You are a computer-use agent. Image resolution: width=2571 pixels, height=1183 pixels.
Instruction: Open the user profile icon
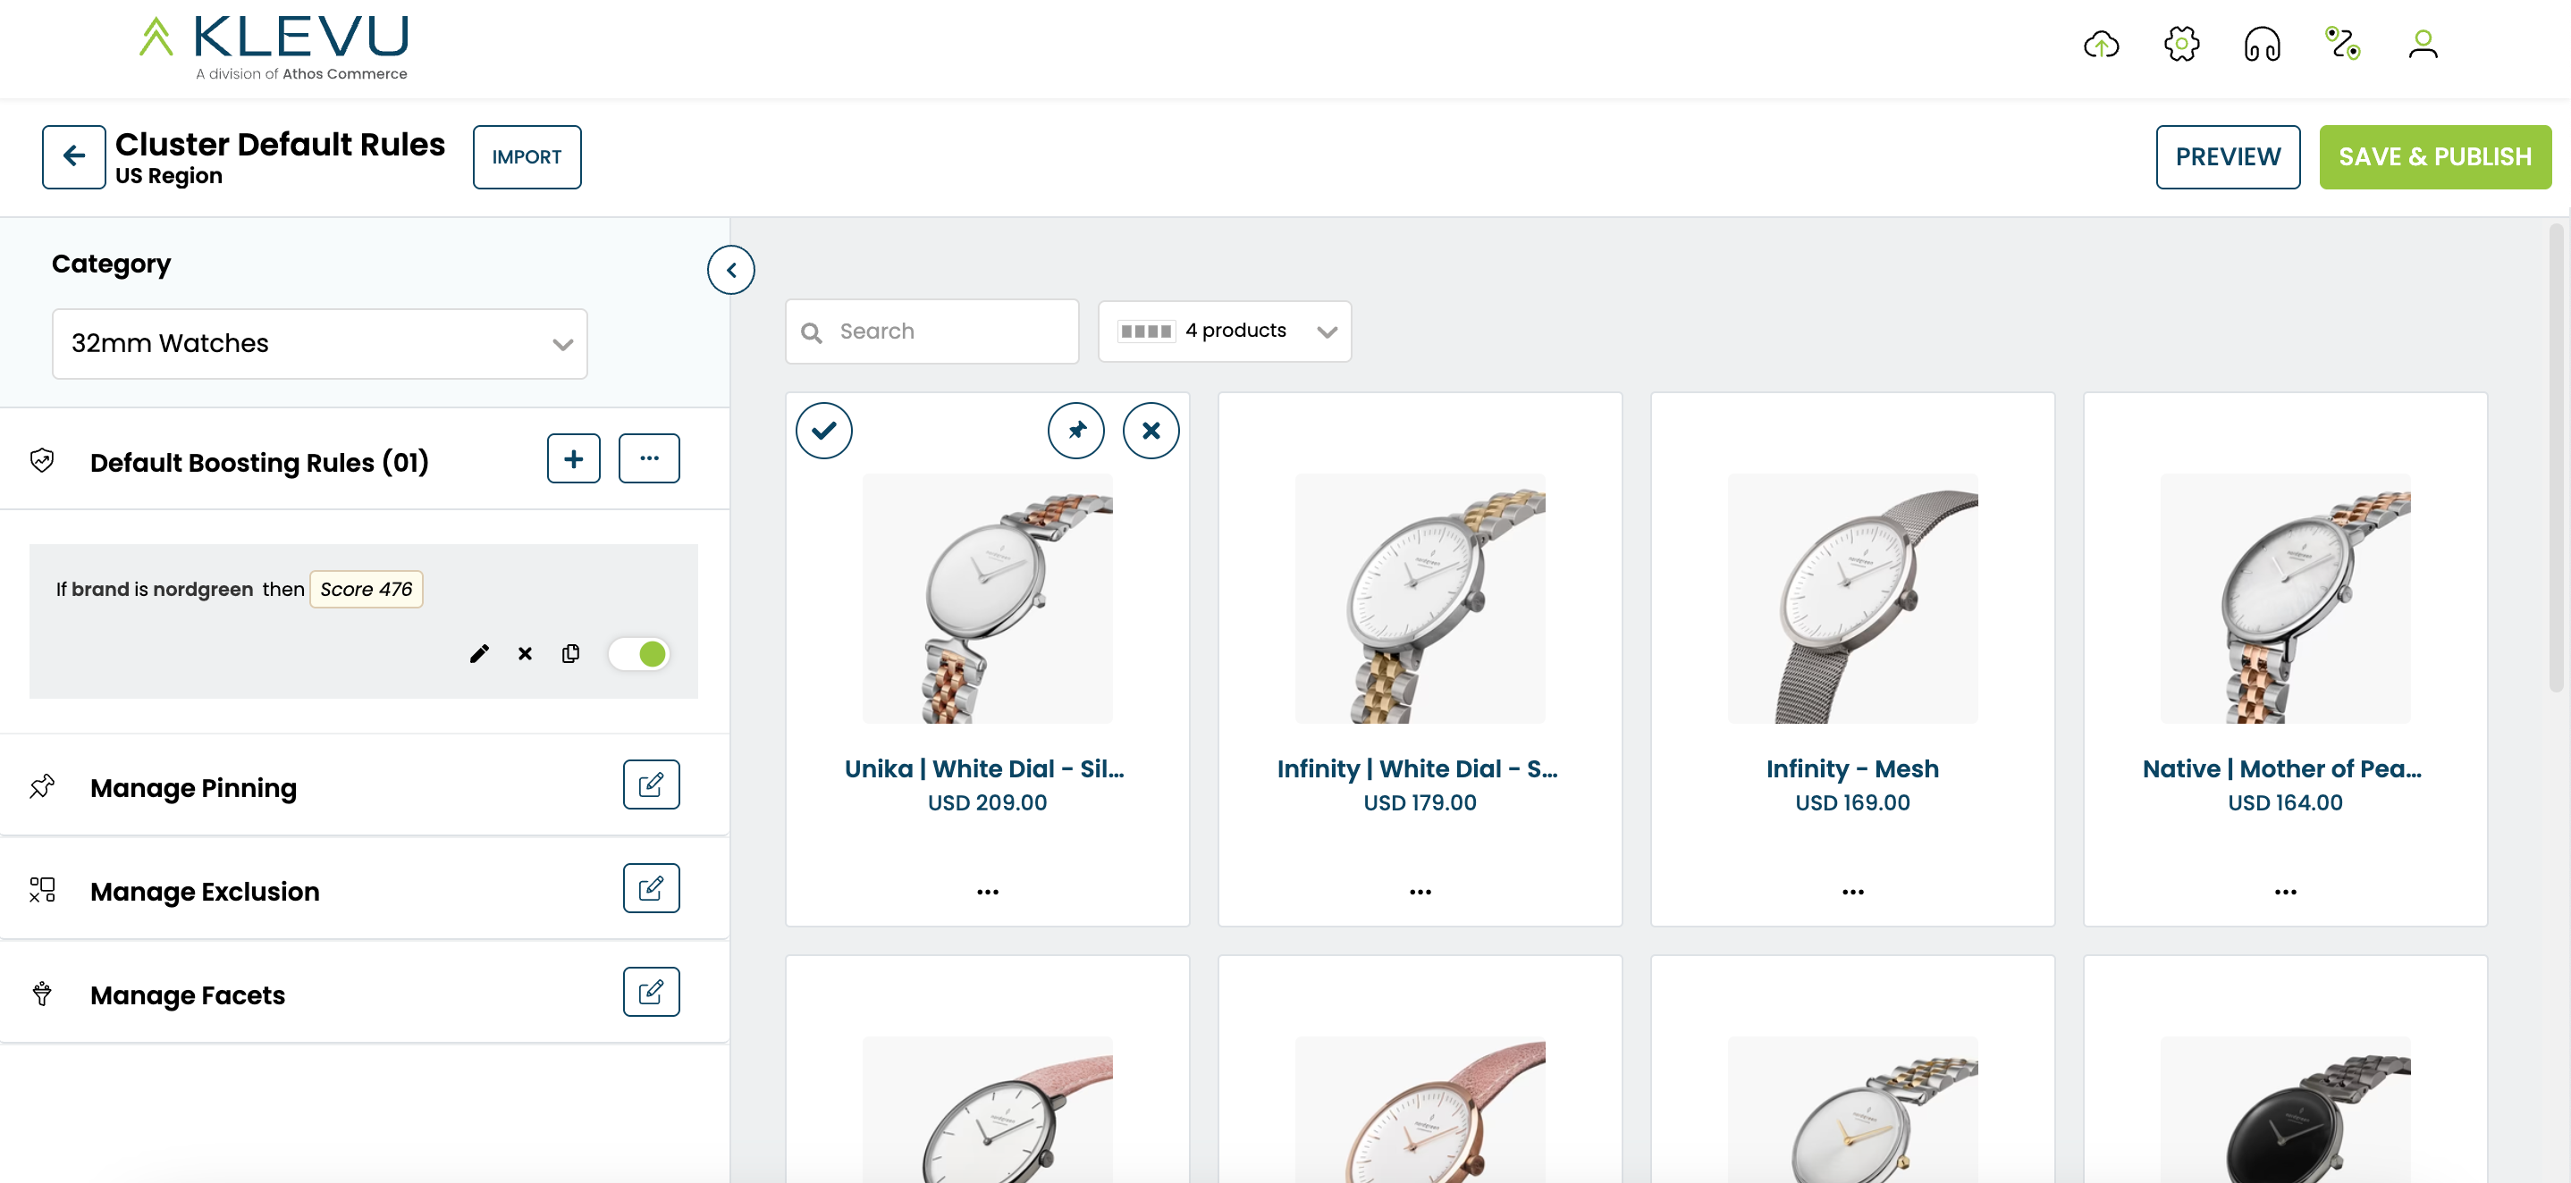tap(2423, 45)
